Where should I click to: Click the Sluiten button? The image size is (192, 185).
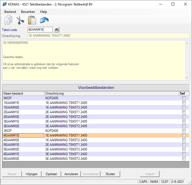click(x=110, y=174)
